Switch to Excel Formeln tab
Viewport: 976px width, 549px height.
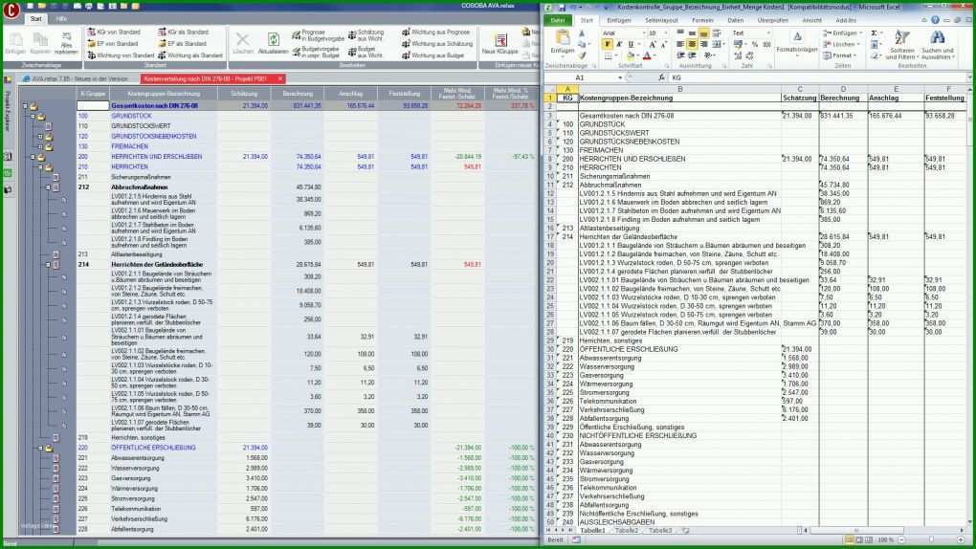point(702,20)
